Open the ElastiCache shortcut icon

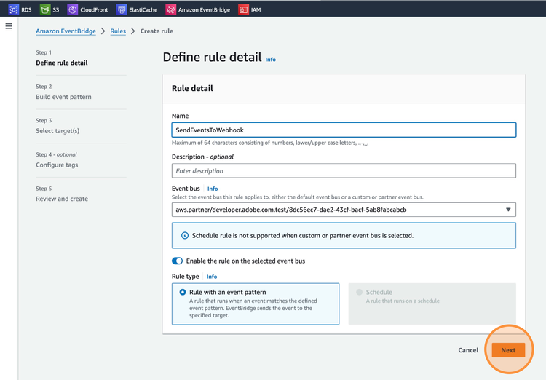122,9
